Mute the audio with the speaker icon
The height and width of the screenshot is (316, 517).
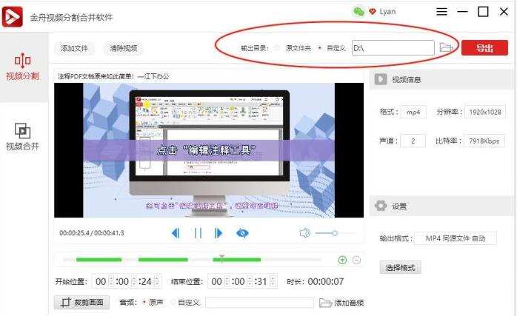pos(304,233)
